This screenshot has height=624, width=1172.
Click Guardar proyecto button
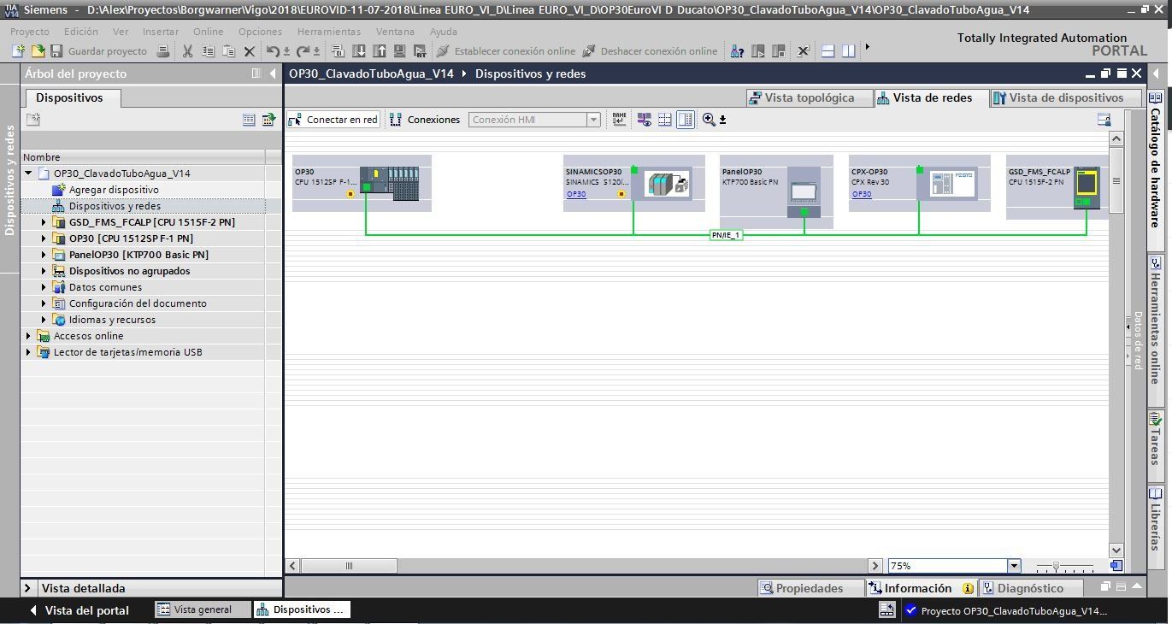(98, 51)
